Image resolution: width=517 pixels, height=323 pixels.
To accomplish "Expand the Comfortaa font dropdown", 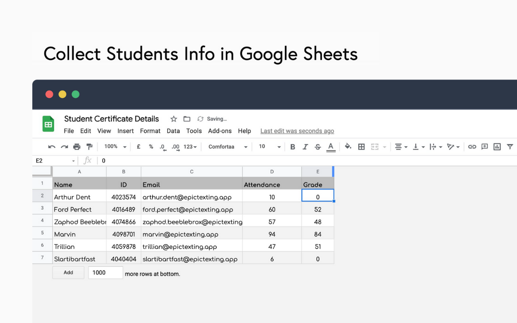I will (228, 147).
